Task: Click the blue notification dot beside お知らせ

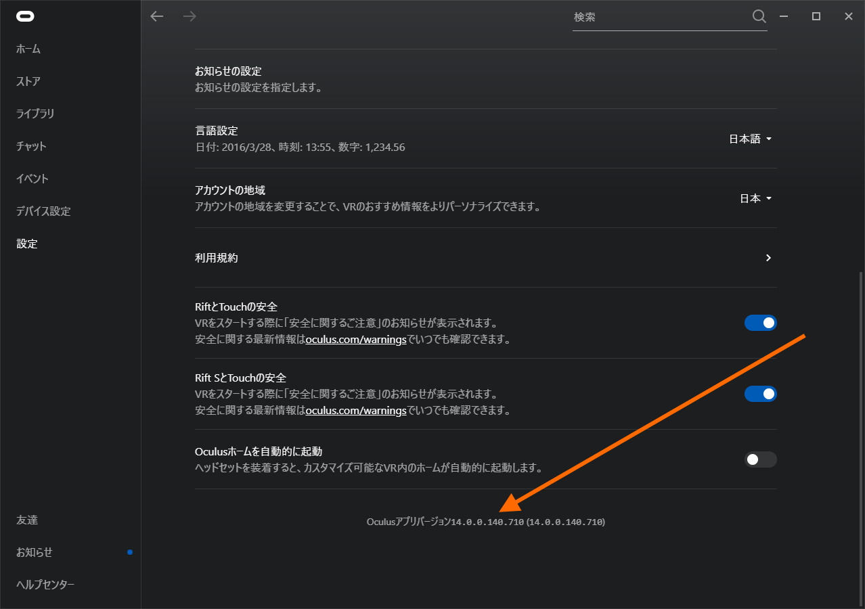Action: [x=129, y=551]
